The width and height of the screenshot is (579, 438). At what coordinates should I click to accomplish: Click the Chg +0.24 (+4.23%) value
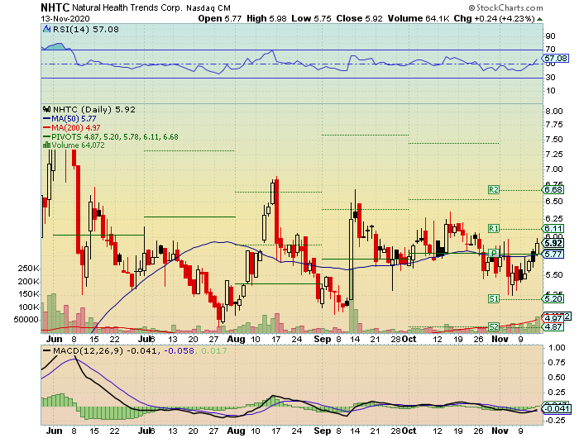click(494, 18)
